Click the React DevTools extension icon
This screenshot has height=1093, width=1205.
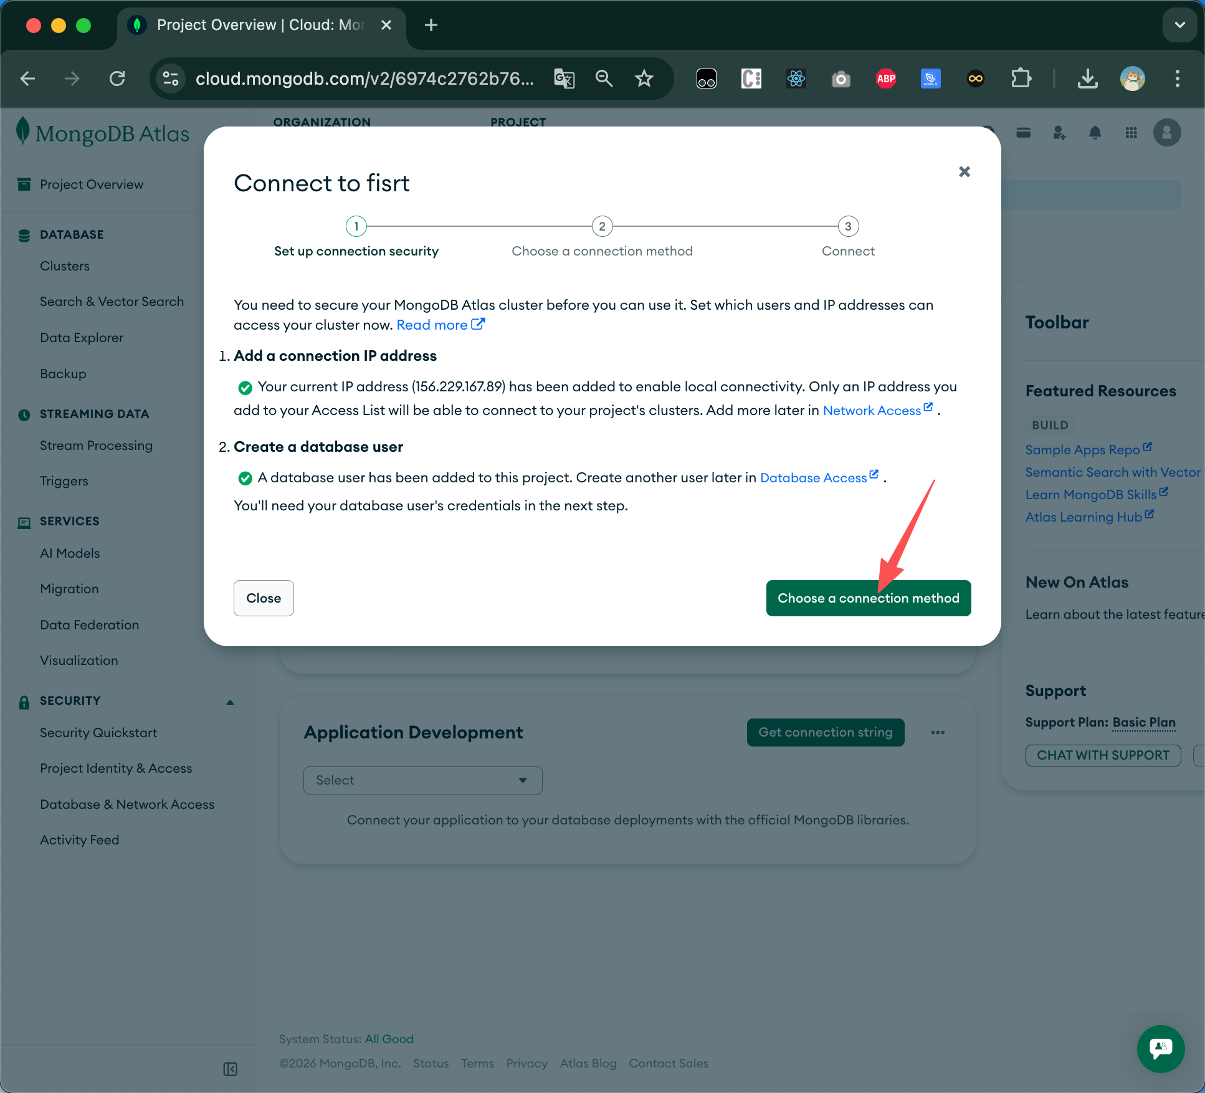pos(796,79)
